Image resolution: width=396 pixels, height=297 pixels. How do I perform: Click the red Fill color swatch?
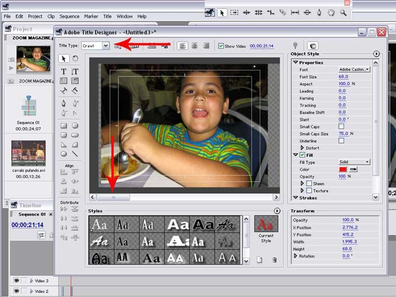(x=343, y=169)
